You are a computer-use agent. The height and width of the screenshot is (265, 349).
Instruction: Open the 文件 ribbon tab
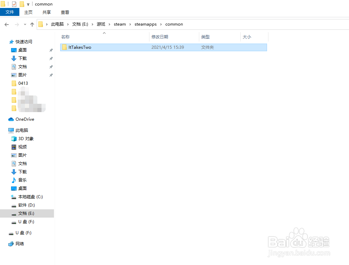(x=10, y=12)
